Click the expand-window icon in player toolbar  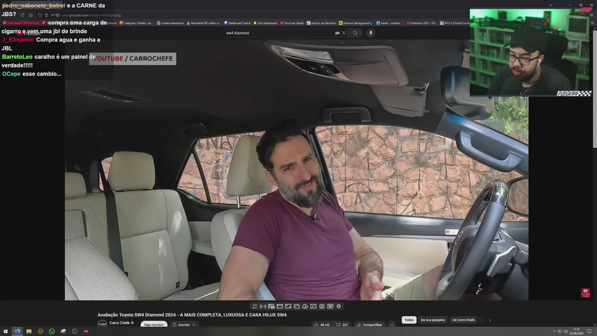pyautogui.click(x=288, y=306)
